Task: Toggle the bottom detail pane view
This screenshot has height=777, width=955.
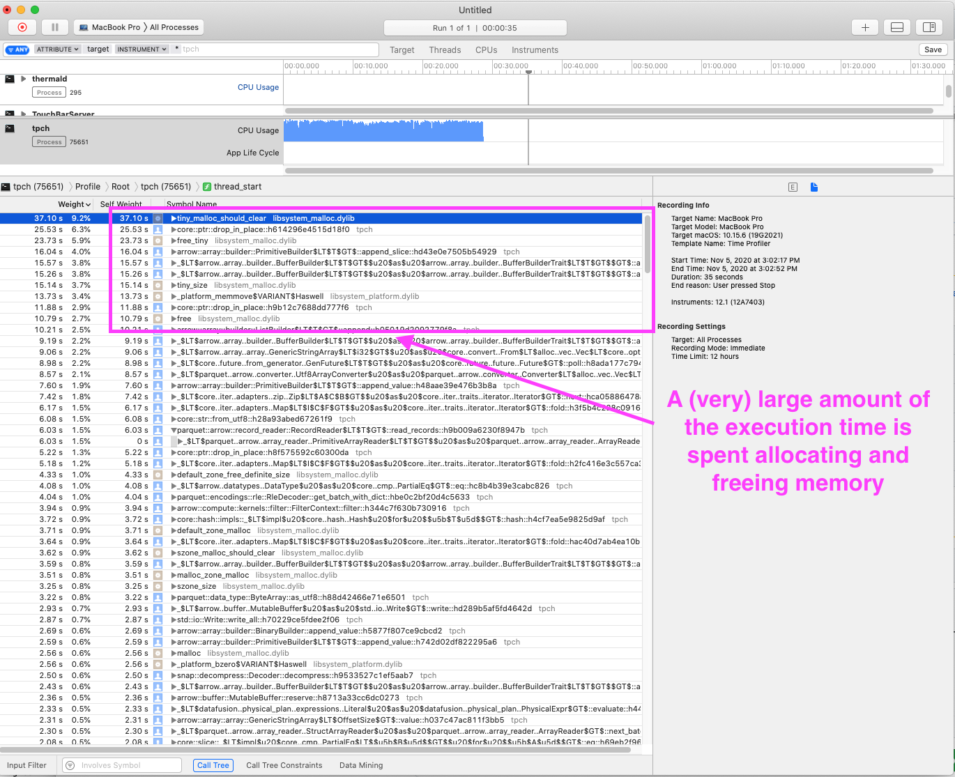Action: [897, 27]
